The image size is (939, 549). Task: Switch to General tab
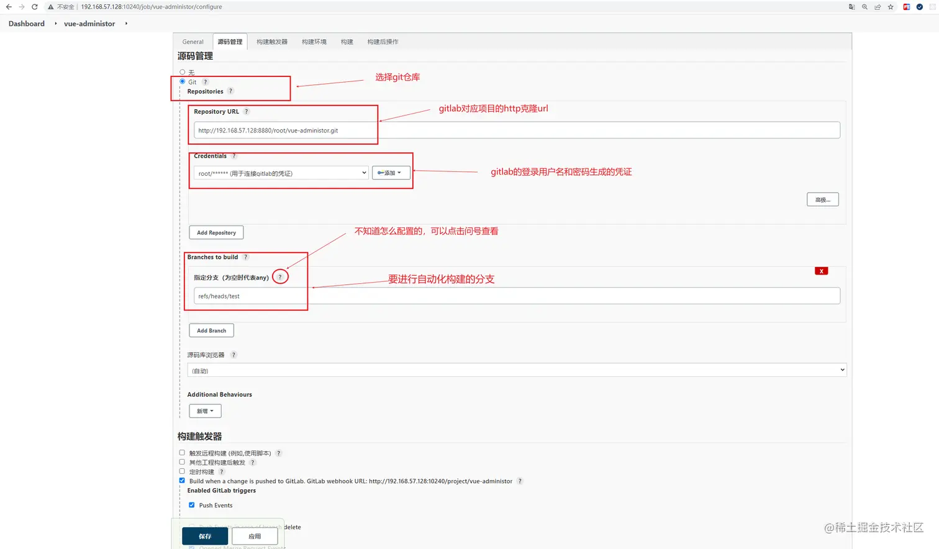tap(193, 42)
